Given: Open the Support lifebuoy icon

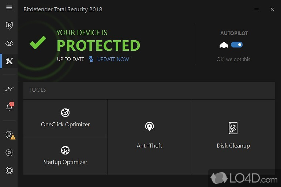Looking at the screenshot, I should (x=10, y=170).
